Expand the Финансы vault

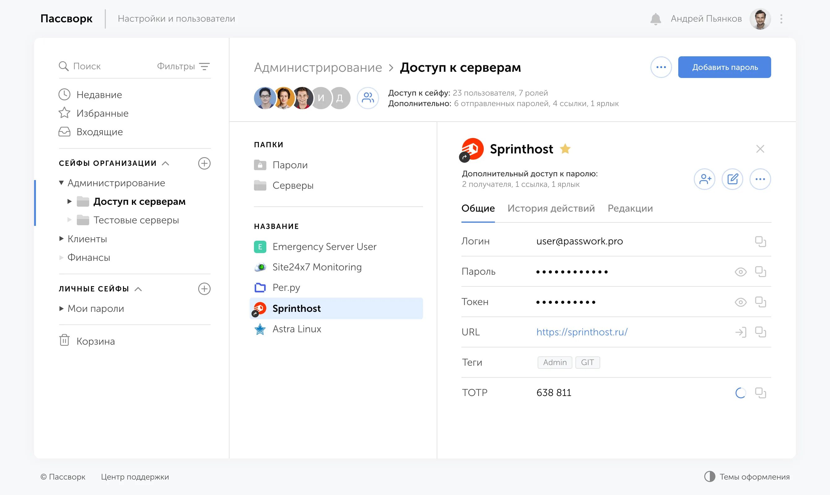(x=61, y=257)
